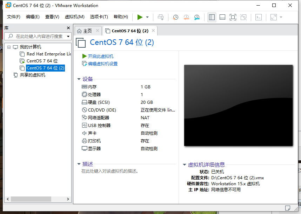Select the CentOS 7 64 位 running VM

(42, 61)
